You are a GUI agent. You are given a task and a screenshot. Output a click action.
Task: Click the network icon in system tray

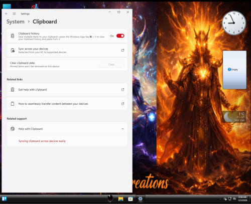tap(230, 198)
